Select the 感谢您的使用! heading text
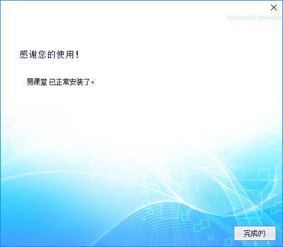 click(49, 54)
